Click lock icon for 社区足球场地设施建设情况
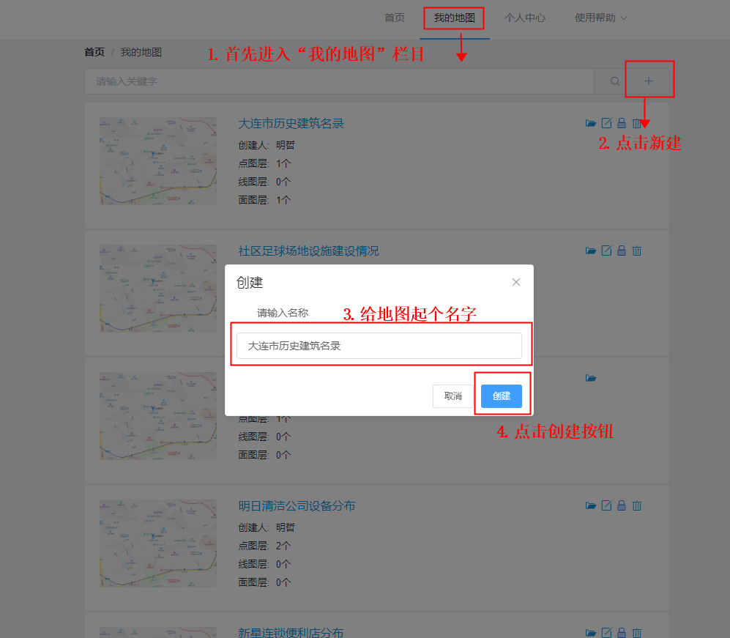Viewport: 730px width, 638px height. (x=622, y=251)
